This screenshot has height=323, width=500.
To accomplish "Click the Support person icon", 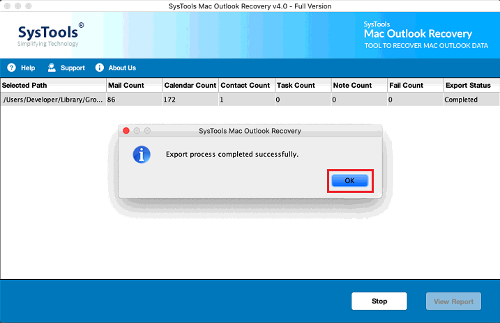I will 52,68.
